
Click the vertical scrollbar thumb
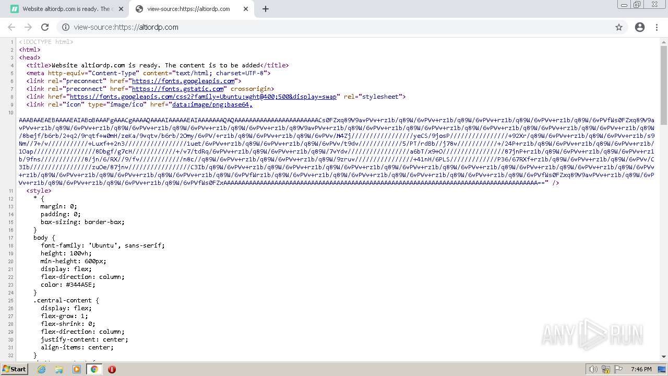(664, 85)
